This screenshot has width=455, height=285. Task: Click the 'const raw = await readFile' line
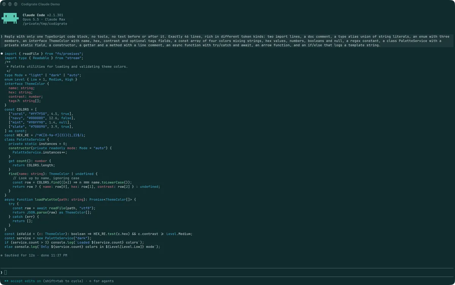pyautogui.click(x=54, y=208)
